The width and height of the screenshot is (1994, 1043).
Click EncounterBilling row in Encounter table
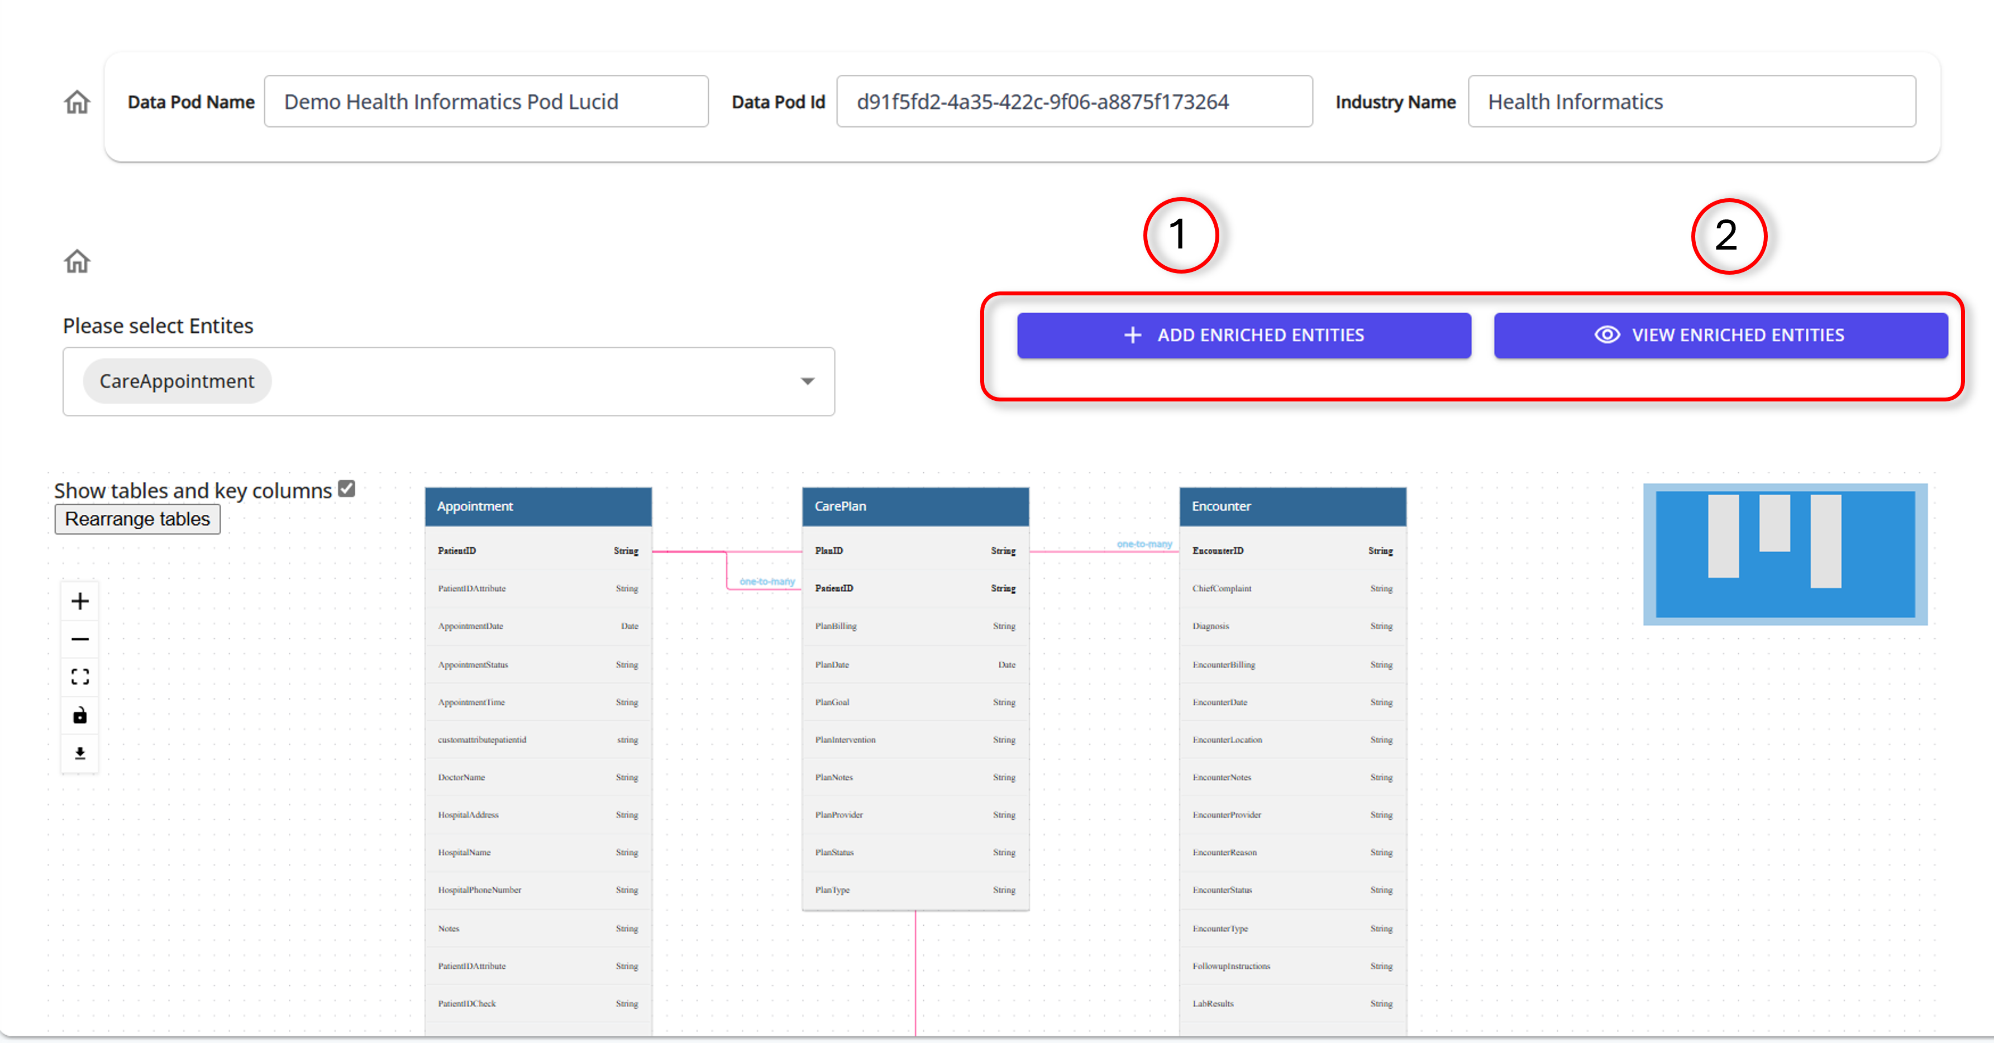click(1292, 664)
